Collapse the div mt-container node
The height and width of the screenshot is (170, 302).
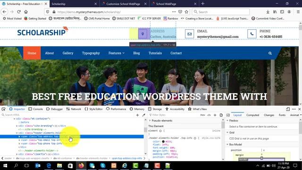14,119
